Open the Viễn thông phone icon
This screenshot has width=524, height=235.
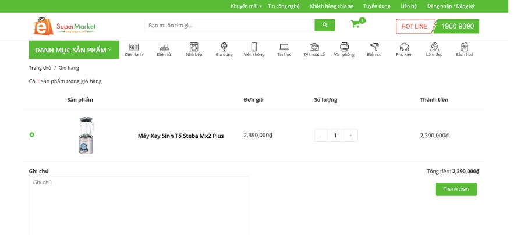[x=254, y=47]
